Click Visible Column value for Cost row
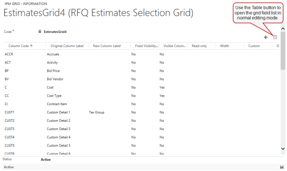The height and width of the screenshot is (171, 287). click(162, 87)
